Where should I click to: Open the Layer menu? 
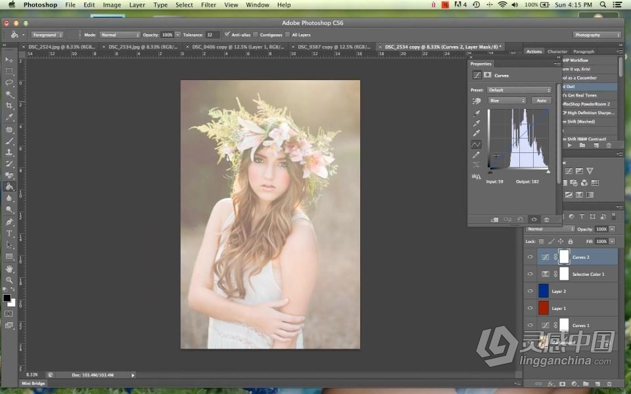click(137, 5)
